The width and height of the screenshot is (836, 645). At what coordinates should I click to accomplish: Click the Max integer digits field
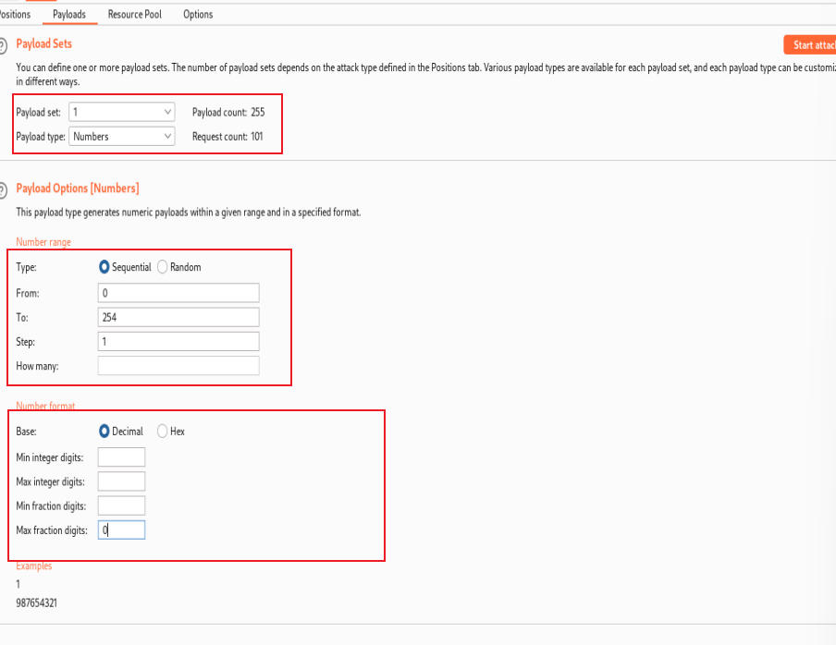click(121, 481)
